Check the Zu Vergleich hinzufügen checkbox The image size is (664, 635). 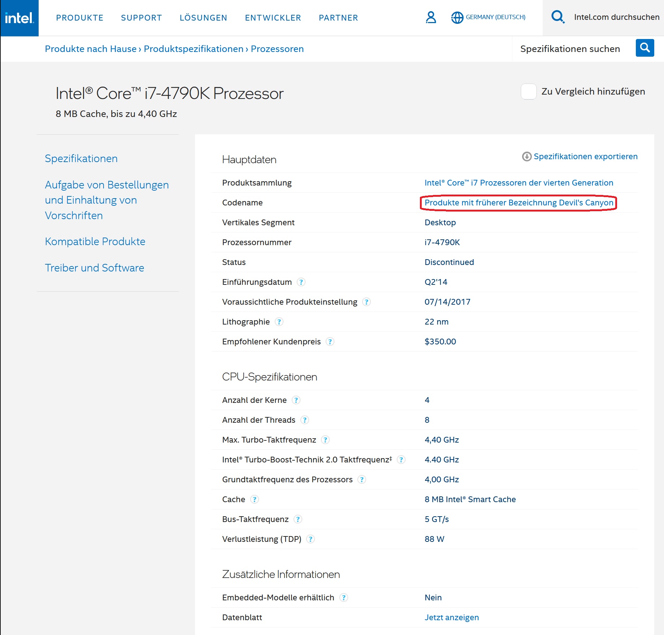(x=529, y=91)
